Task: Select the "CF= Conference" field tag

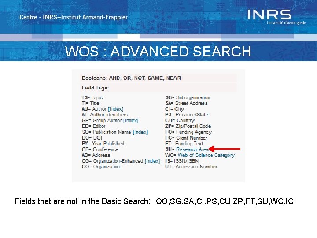Action: click(x=100, y=149)
